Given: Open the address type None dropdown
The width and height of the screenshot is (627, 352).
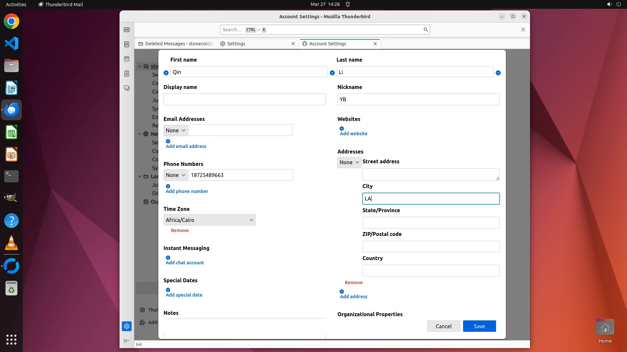Looking at the screenshot, I should (x=349, y=162).
